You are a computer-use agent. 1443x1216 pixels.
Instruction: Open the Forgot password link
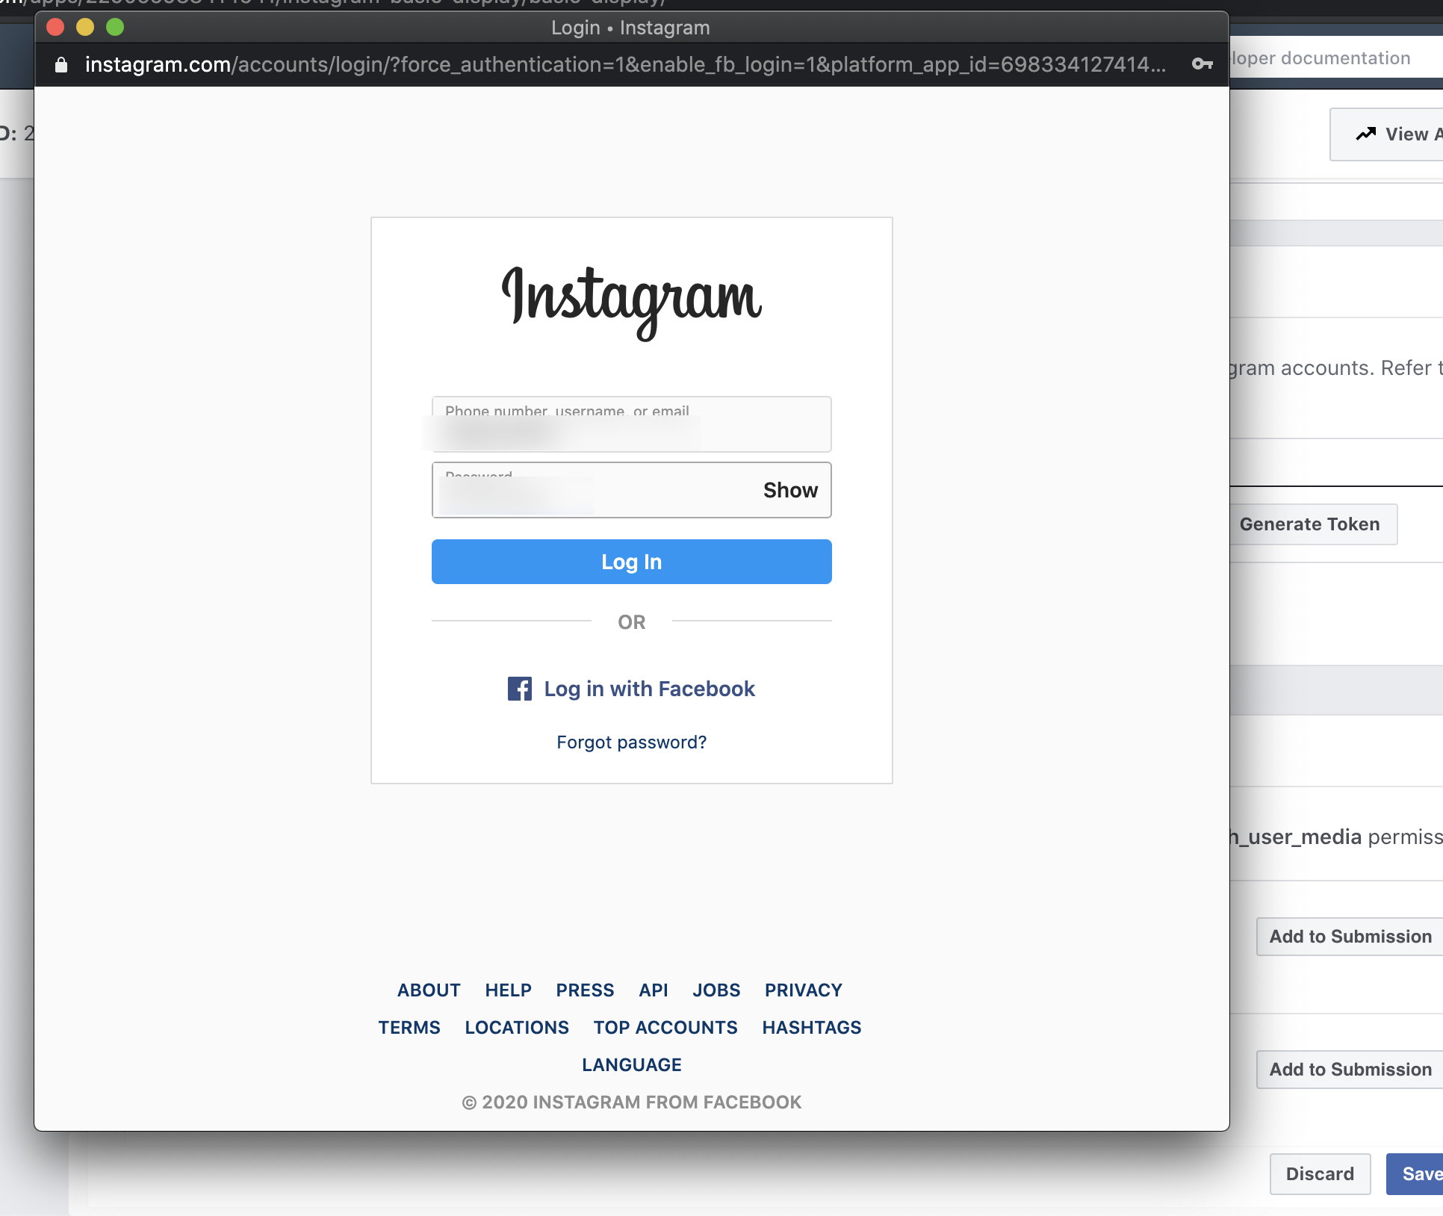click(x=631, y=742)
